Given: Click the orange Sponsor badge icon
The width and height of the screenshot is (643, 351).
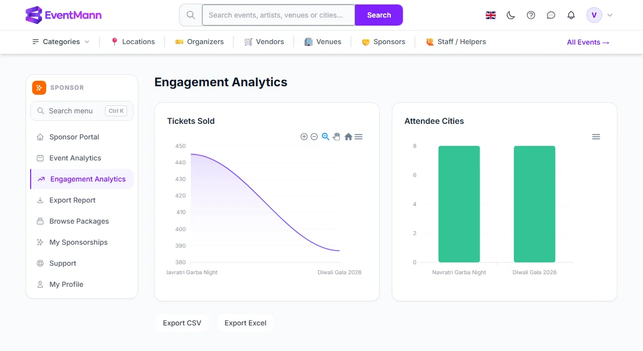Looking at the screenshot, I should click(x=39, y=87).
